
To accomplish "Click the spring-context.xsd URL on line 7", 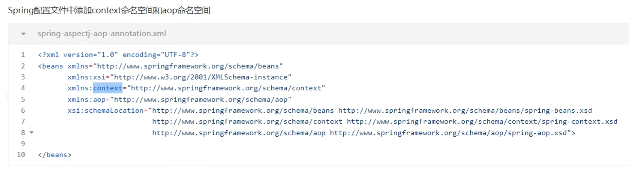I will coord(482,122).
